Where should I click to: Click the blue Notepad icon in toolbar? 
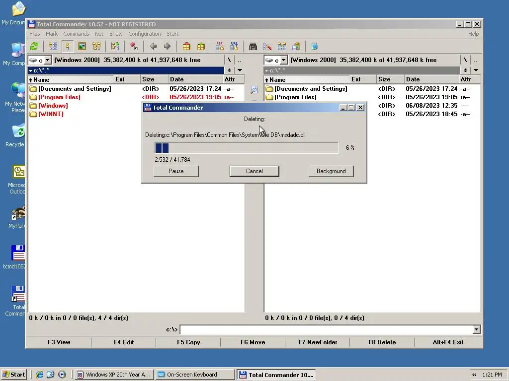coord(315,46)
